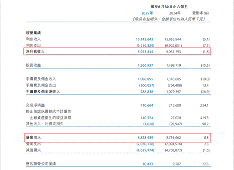Select the value 8,756,662
Image resolution: width=234 pixels, height=170 pixels.
[x=173, y=138]
